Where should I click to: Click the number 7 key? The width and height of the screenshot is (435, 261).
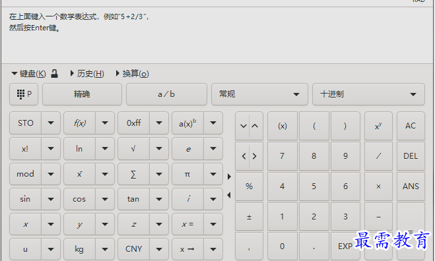tap(283, 156)
